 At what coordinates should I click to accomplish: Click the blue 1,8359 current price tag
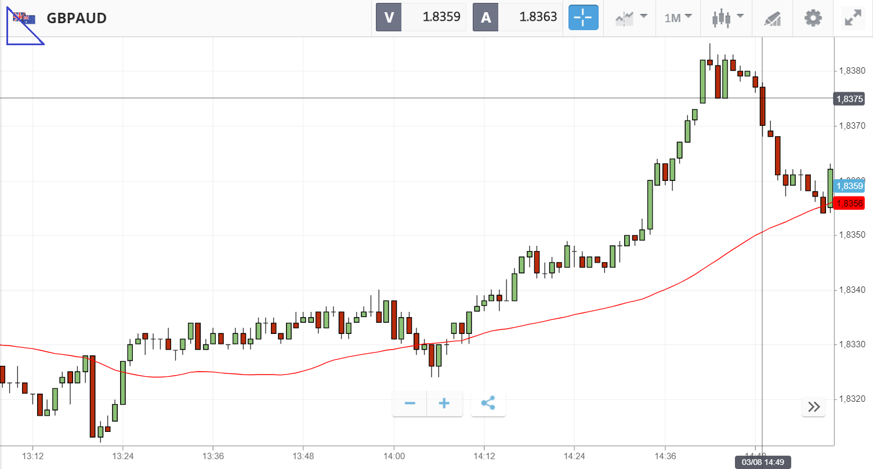(x=849, y=186)
